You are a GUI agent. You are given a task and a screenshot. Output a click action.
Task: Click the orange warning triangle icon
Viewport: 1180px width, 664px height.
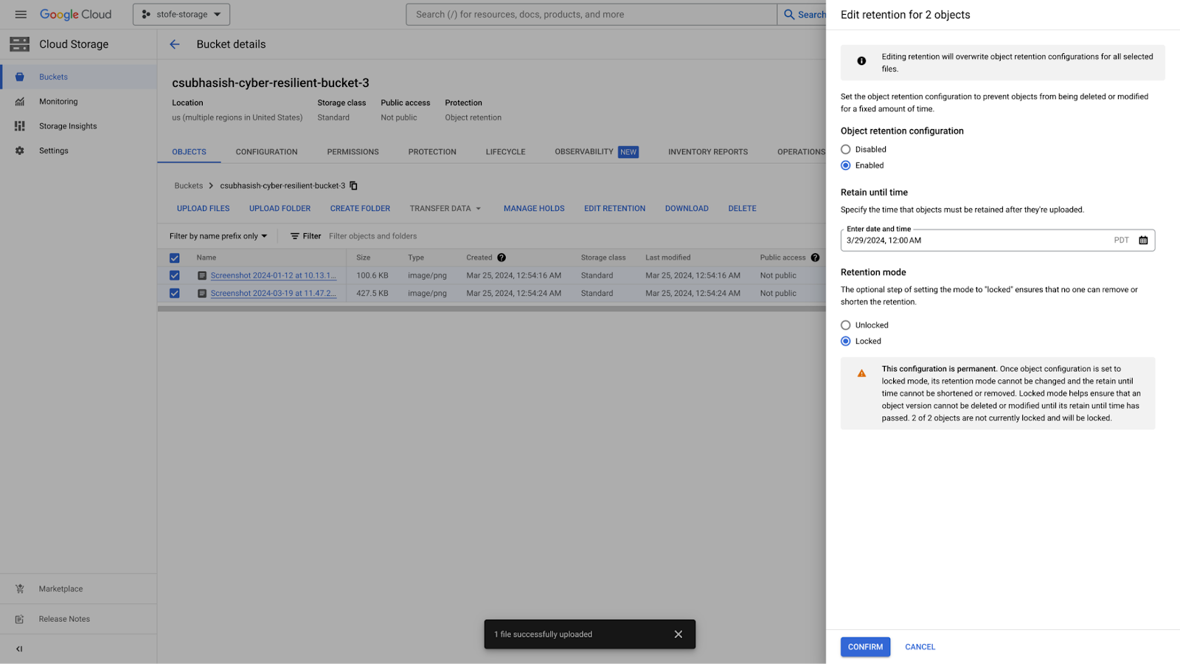click(x=861, y=373)
